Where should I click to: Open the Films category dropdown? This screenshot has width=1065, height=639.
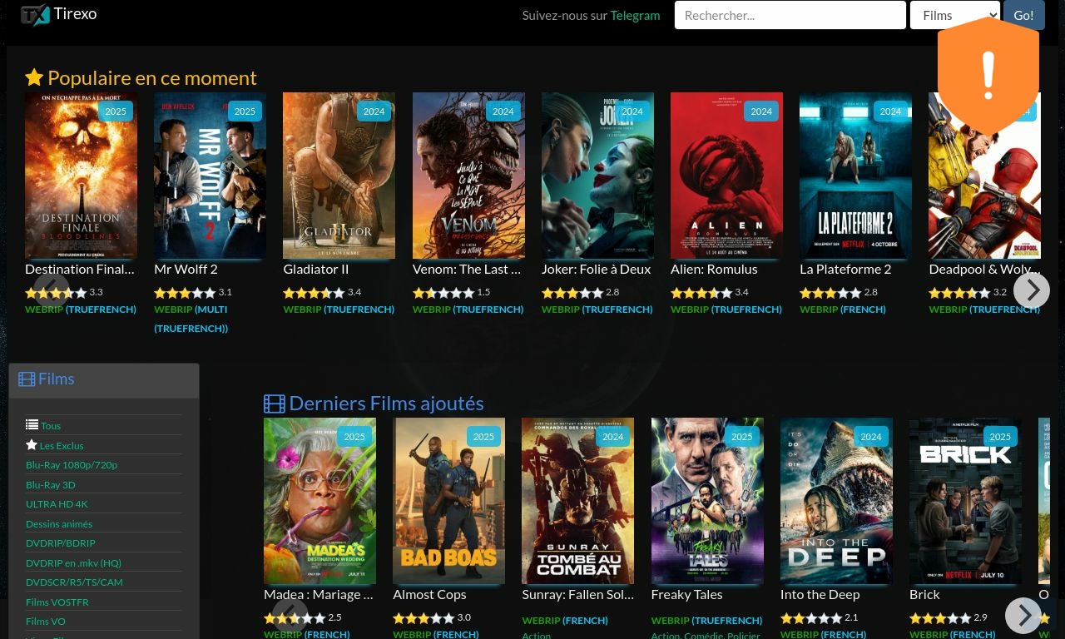pos(954,15)
